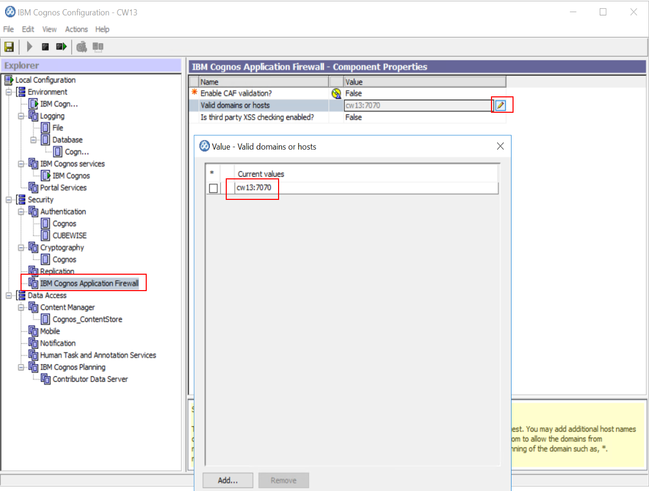Click the cw13:7070 entry in Current values
Image resolution: width=649 pixels, height=491 pixels.
coord(253,188)
